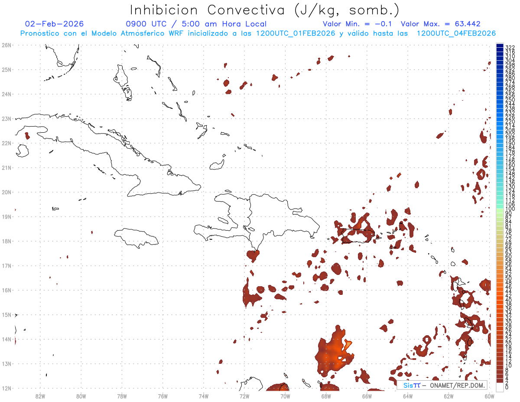Click the date '02-Feb-2026'

click(x=55, y=24)
